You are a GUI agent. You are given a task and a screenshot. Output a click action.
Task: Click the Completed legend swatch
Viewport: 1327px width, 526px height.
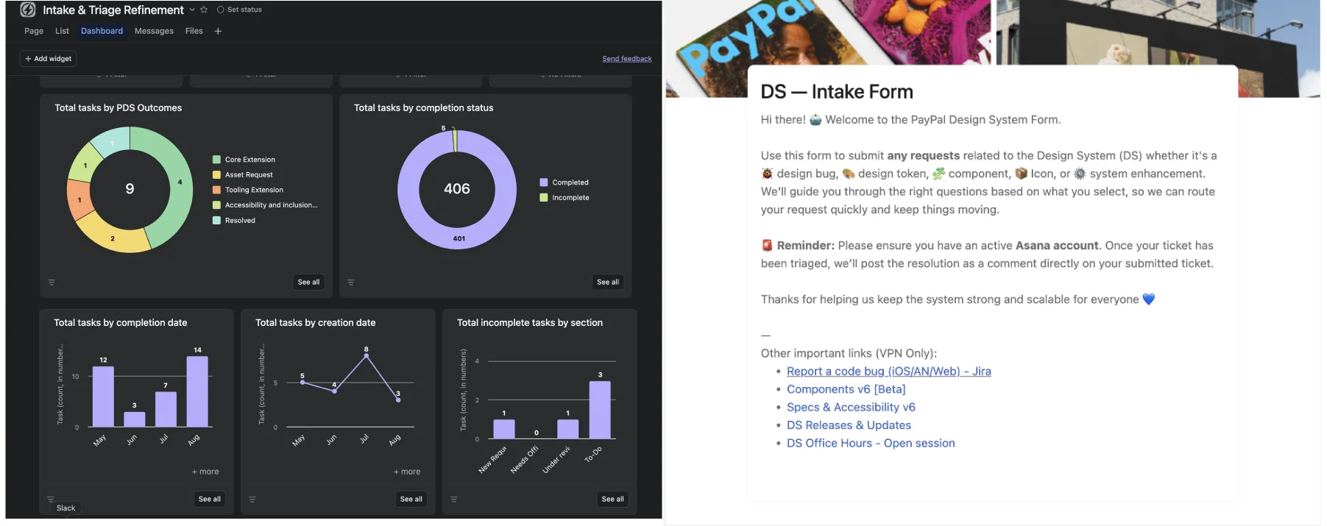[544, 182]
